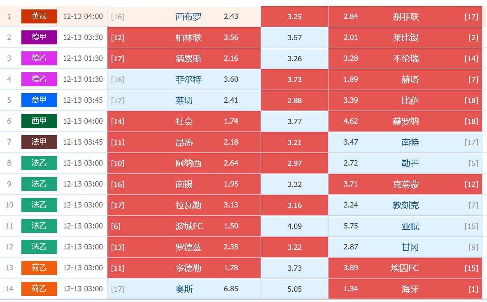Select 勒芒 away win at 2.72
This screenshot has width=487, height=302.
pos(405,164)
